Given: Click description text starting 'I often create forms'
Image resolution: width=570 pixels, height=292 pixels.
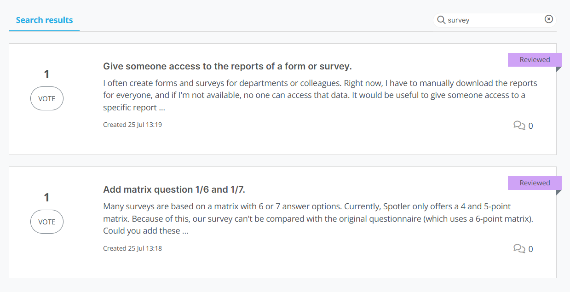Looking at the screenshot, I should click(x=320, y=96).
